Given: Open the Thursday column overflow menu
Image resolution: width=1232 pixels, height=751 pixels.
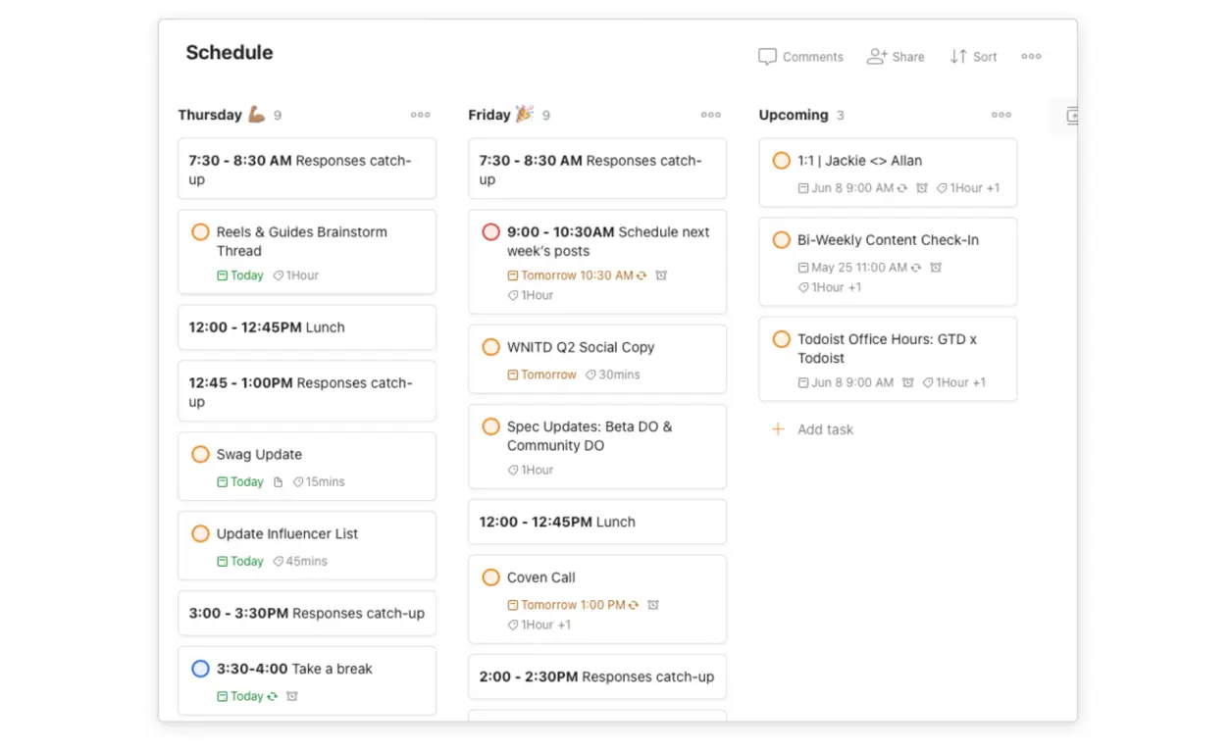Looking at the screenshot, I should tap(420, 115).
